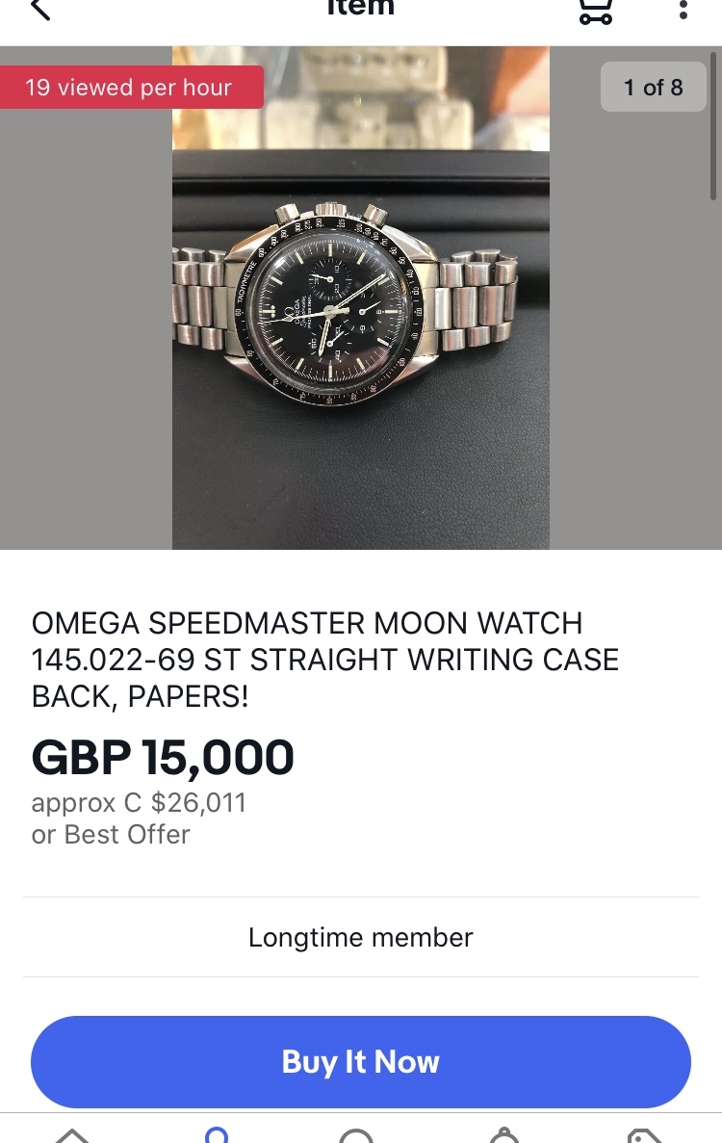The image size is (722, 1143).
Task: Switch to the Search tab
Action: coord(356,1134)
